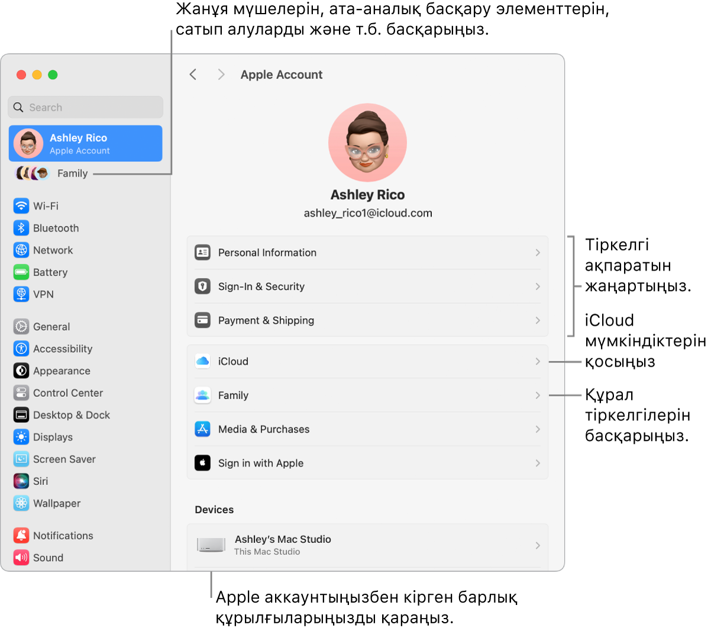Open the Sign-In & Security label
The height and width of the screenshot is (631, 711).
point(261,286)
